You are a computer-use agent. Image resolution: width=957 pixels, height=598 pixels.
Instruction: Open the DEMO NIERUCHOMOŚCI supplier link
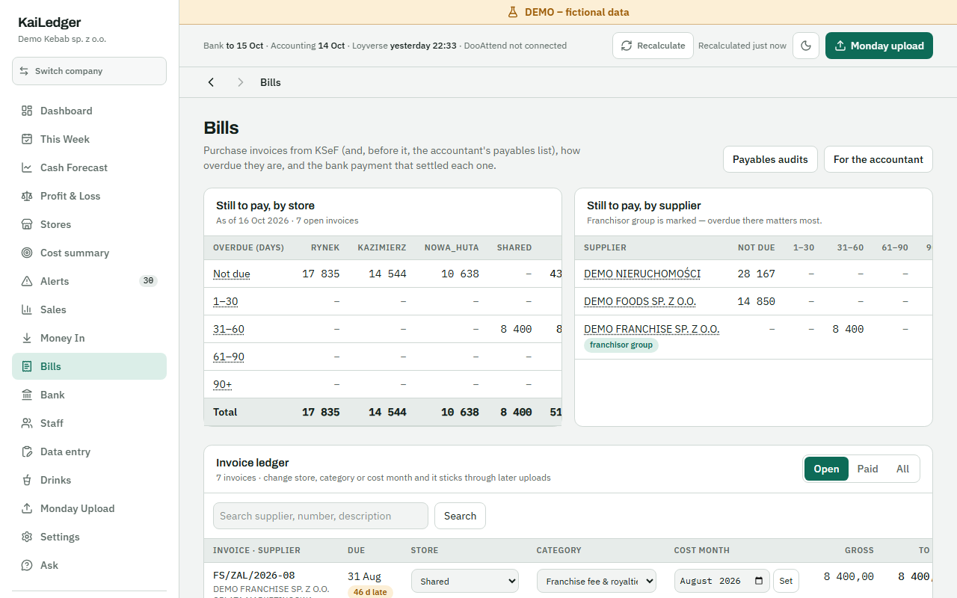(642, 274)
